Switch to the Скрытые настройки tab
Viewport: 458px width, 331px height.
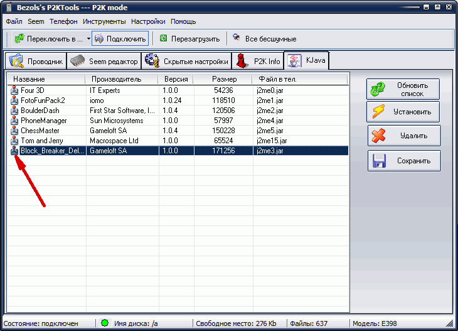[x=186, y=61]
